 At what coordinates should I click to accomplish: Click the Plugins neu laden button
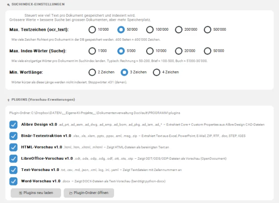coord(35,193)
